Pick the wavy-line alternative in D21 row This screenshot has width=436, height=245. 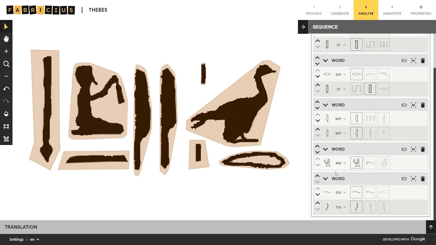[x=370, y=74]
